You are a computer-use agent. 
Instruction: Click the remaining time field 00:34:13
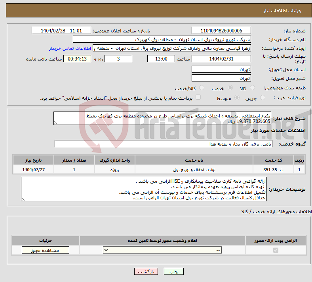coord(77,59)
